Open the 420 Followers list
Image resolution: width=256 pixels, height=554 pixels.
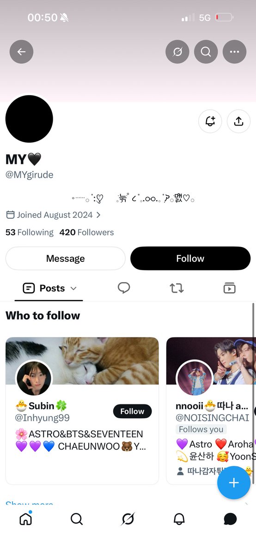pyautogui.click(x=86, y=232)
